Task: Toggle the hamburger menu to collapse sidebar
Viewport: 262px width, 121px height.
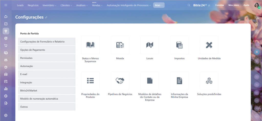Action: [x=6, y=5]
